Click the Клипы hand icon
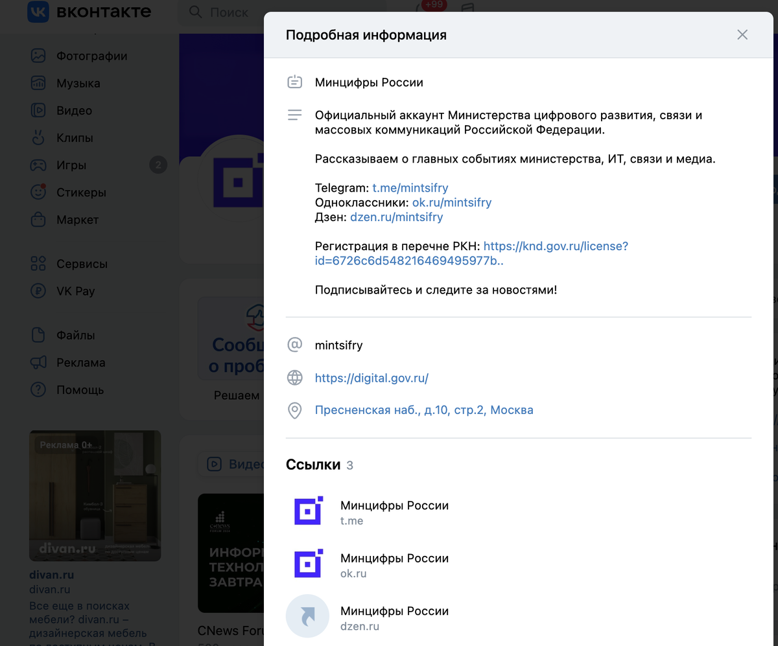778x646 pixels. coord(38,138)
